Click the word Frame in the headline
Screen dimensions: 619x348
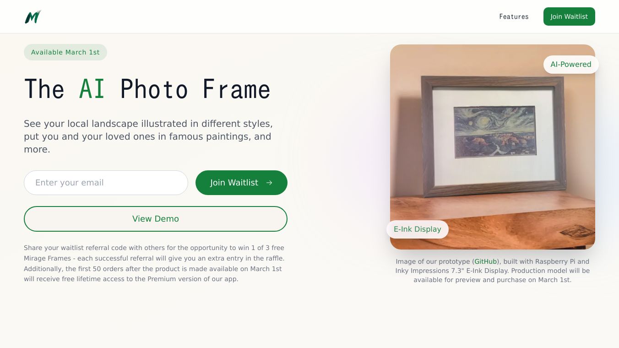[237, 89]
